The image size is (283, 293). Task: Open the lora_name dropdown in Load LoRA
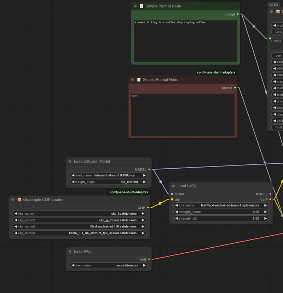tap(221, 205)
